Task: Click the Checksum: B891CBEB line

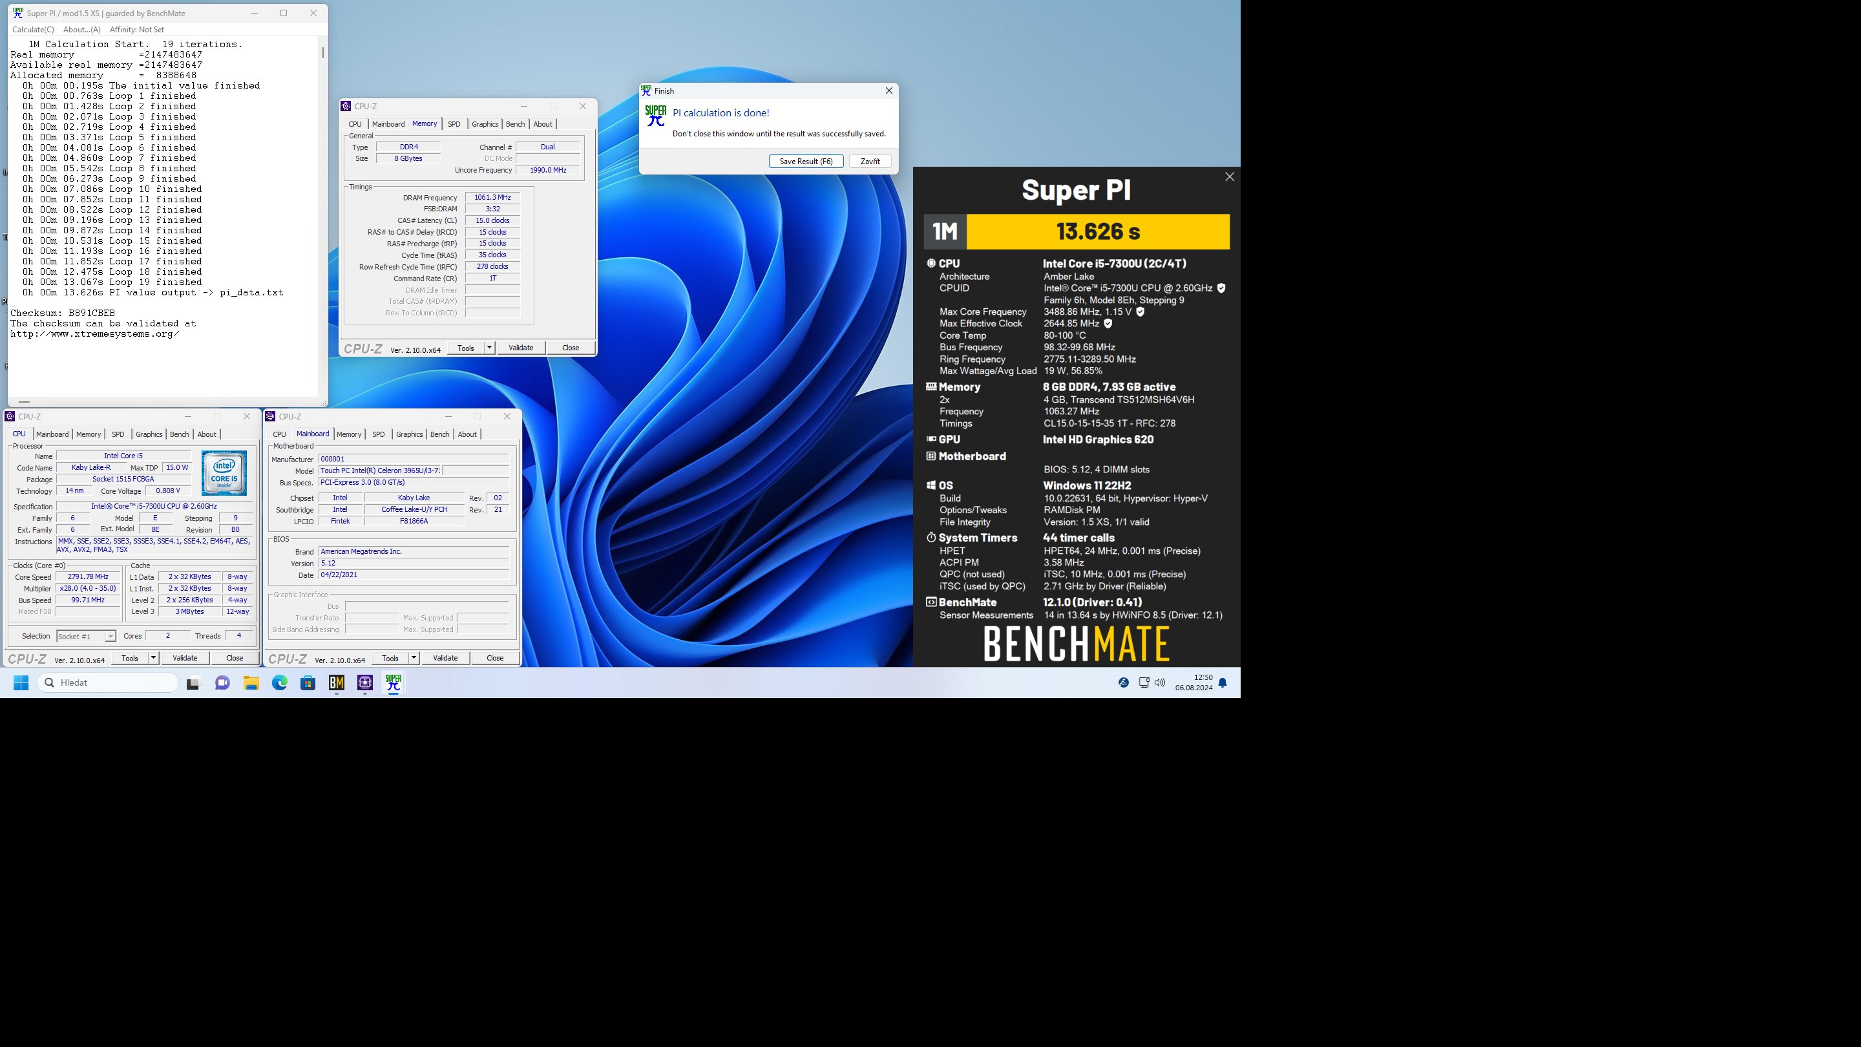Action: [x=63, y=313]
